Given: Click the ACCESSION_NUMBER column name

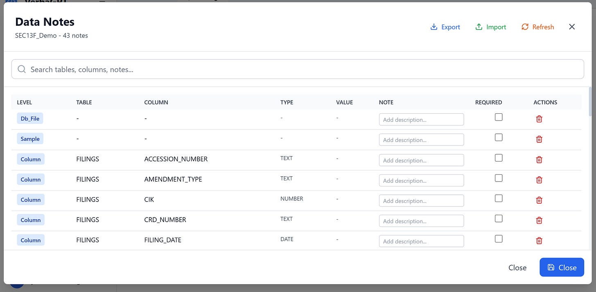Looking at the screenshot, I should click(176, 159).
